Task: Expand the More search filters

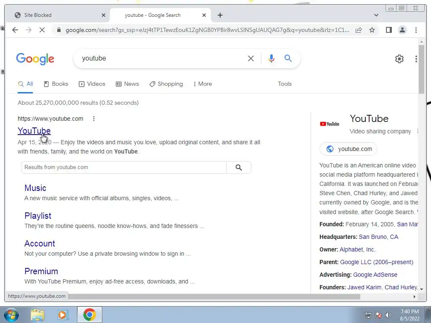Action: point(202,84)
